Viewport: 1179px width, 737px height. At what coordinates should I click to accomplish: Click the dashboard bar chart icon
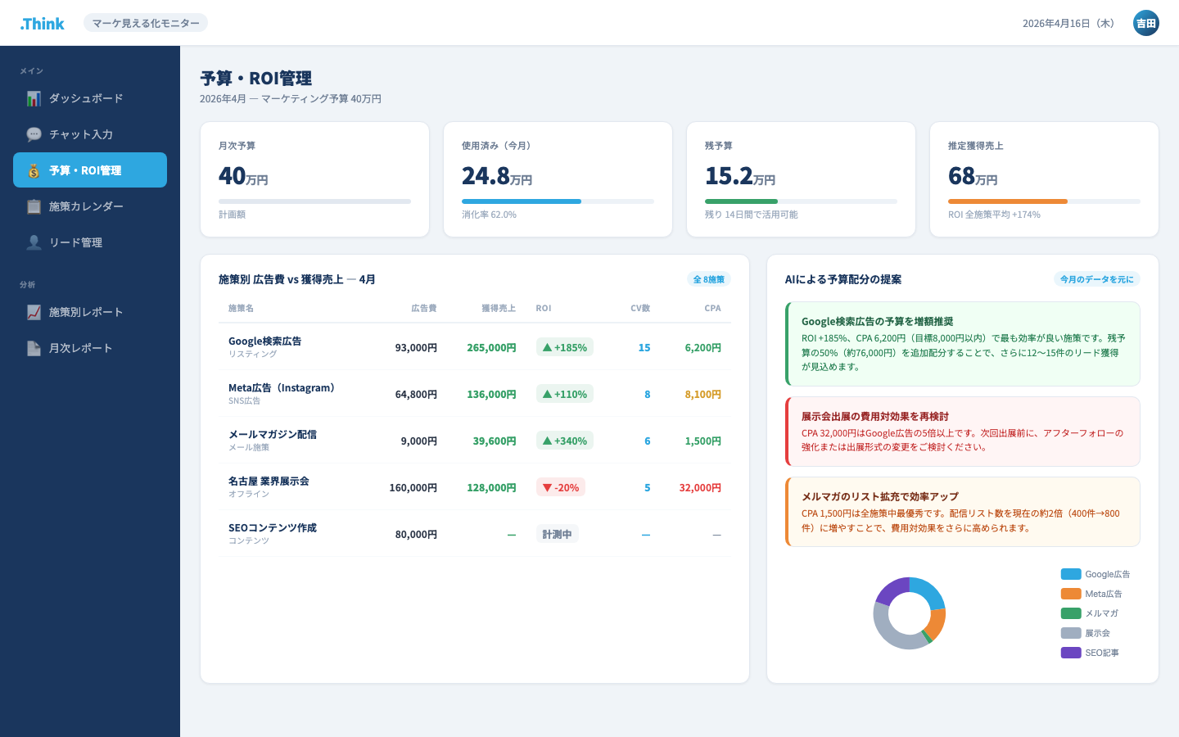coord(34,98)
